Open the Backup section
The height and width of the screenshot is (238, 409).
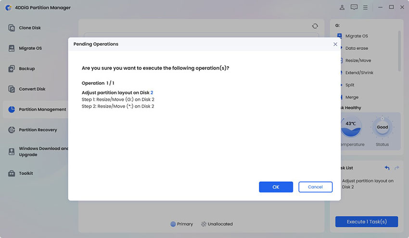27,69
